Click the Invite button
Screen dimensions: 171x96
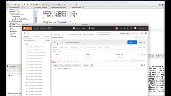pyautogui.click(x=91, y=28)
